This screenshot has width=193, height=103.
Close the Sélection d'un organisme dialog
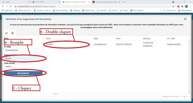coord(185,19)
